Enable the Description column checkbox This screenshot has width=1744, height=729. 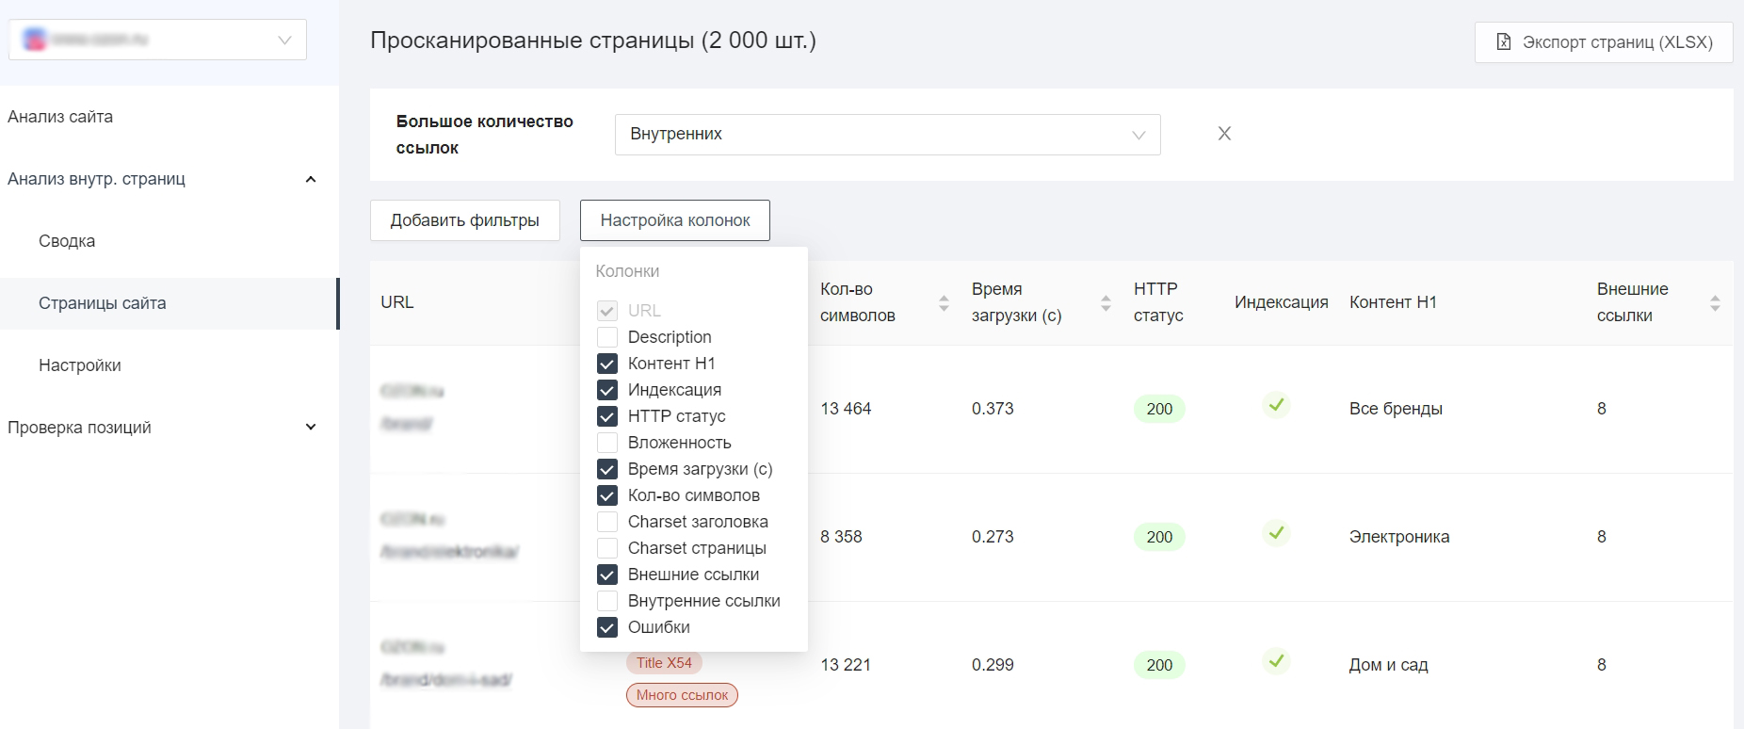607,337
